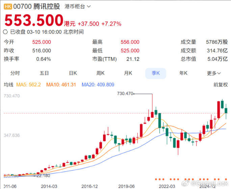The width and height of the screenshot is (231, 189).
Task: Click the 2014-03 date axis label
Action: [x=49, y=186]
